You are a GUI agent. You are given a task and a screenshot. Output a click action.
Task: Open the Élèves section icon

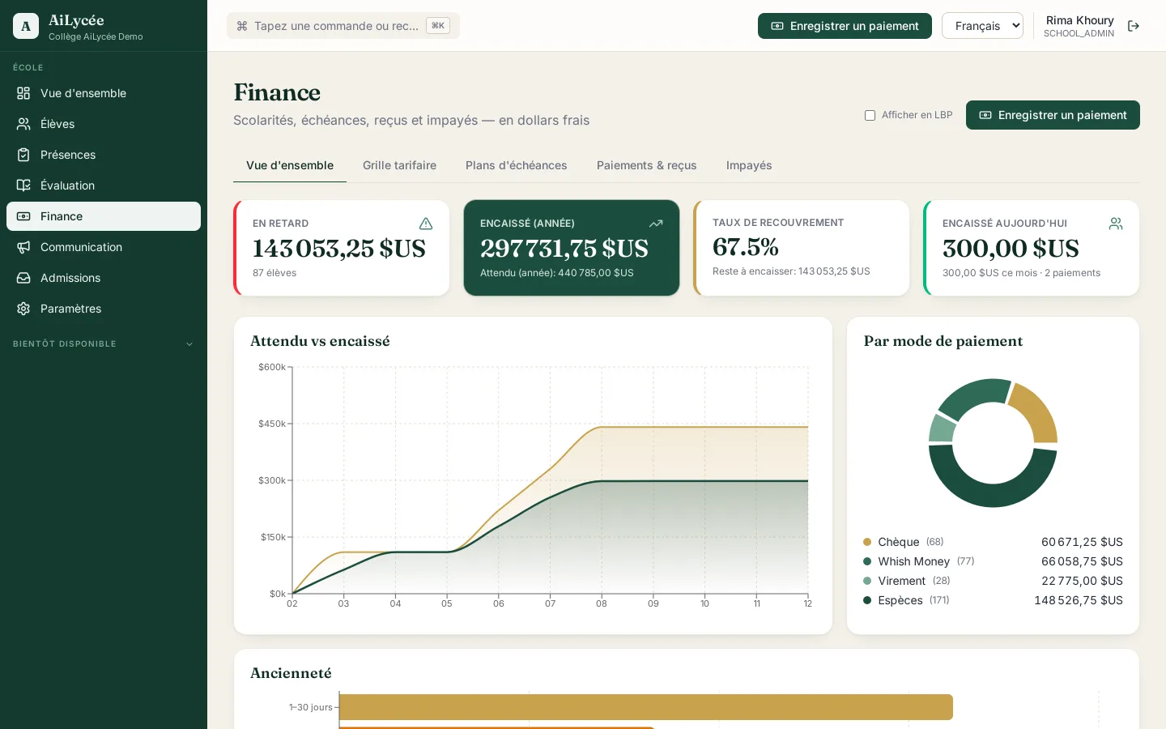23,124
